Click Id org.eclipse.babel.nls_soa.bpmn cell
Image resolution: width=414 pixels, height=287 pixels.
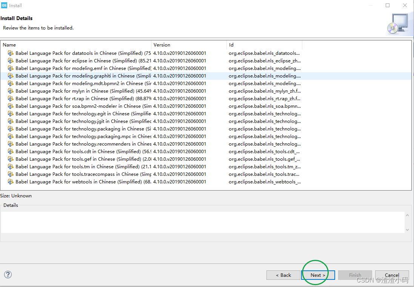(265, 106)
